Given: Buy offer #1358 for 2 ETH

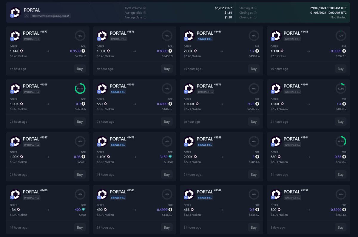Looking at the screenshot, I should (254, 174).
